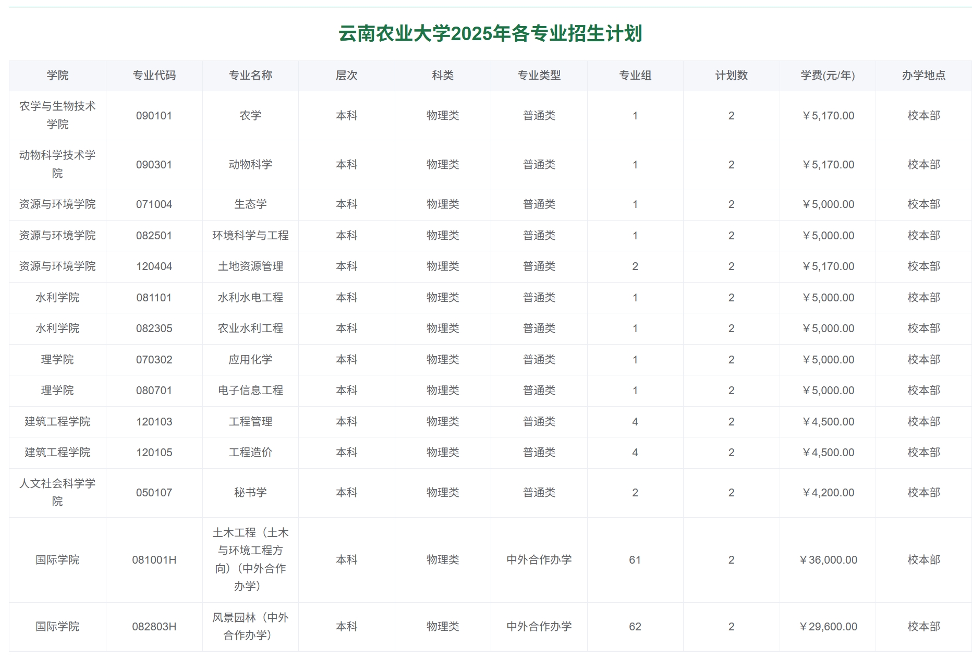972x658 pixels.
Task: Select major code 081001H
Action: (154, 560)
